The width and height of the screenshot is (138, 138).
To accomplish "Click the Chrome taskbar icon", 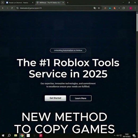I will click(x=22, y=135).
